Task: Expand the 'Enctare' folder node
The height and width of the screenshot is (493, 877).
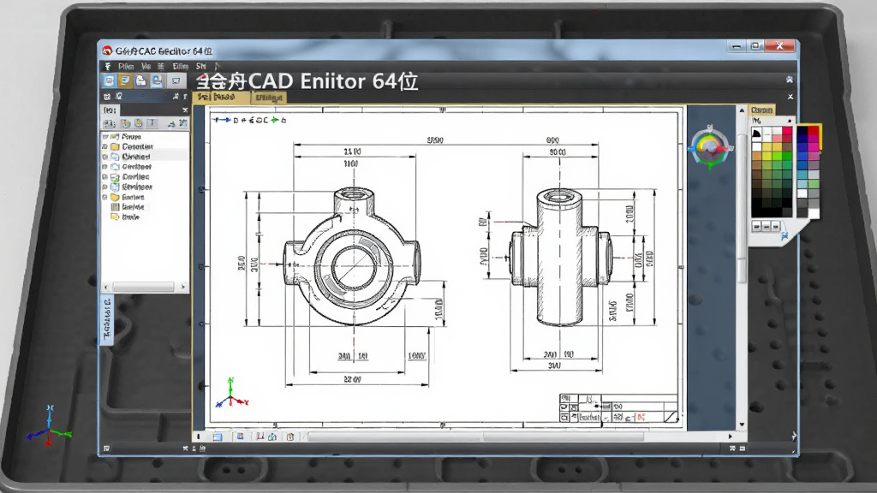Action: pos(105,198)
